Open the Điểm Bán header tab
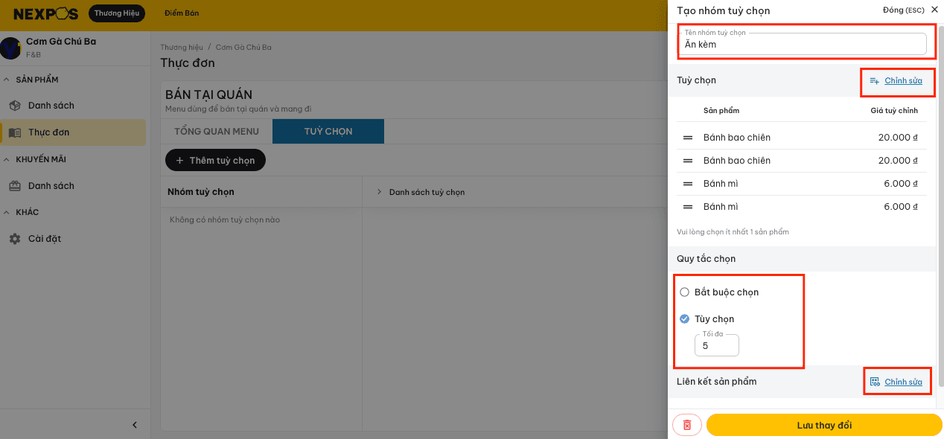This screenshot has height=439, width=944. tap(182, 13)
